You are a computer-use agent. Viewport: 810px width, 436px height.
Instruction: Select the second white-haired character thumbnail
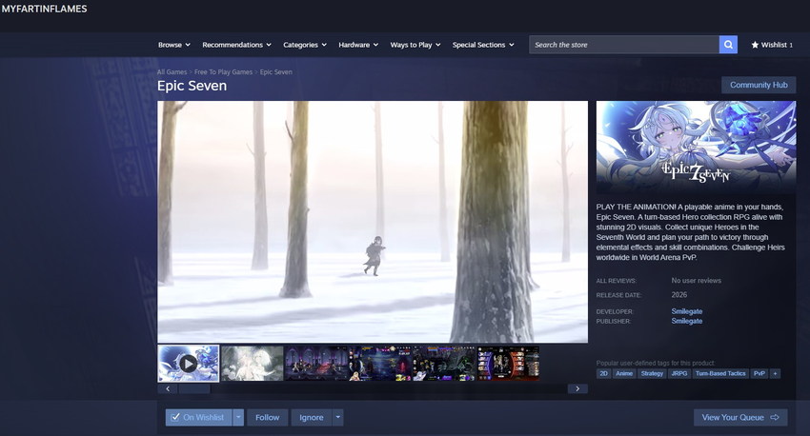(253, 364)
